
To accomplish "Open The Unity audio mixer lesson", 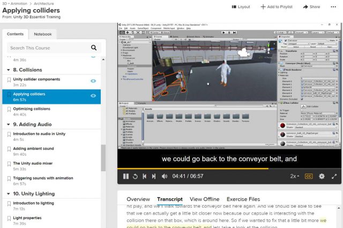I will click(x=33, y=163).
